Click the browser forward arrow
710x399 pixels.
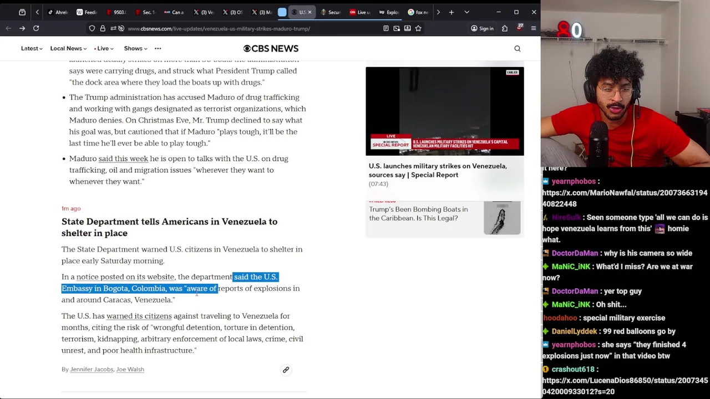(x=22, y=28)
